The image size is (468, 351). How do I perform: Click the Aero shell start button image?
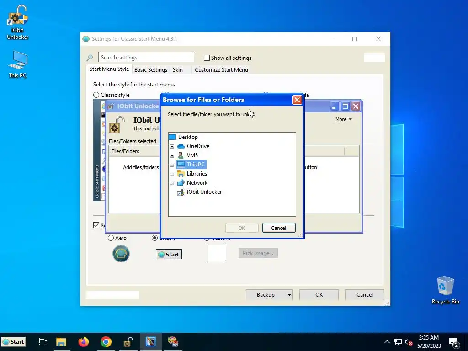[x=121, y=253]
